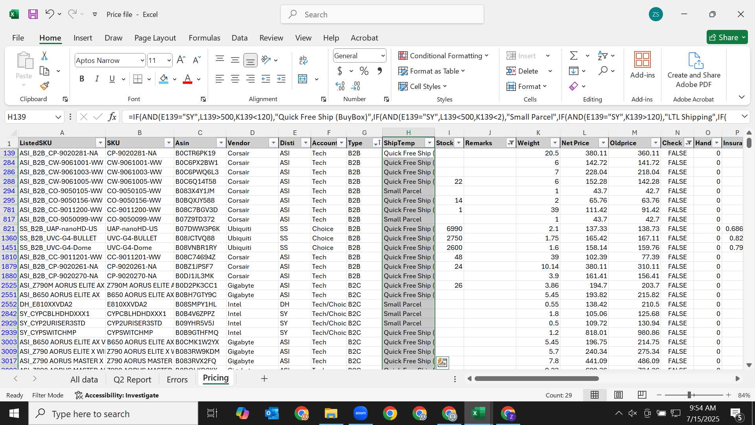755x425 pixels.
Task: Increase indent icon in Alignment group
Action: tap(281, 79)
